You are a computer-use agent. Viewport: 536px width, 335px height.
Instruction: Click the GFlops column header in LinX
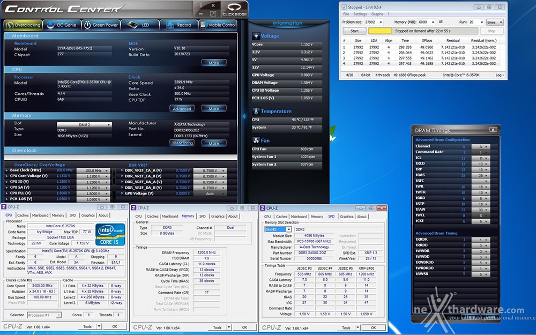coord(427,40)
